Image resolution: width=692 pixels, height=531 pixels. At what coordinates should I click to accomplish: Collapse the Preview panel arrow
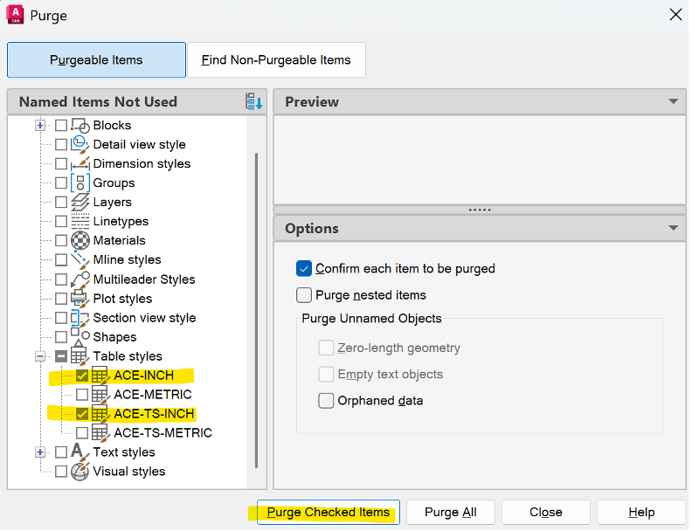click(x=674, y=101)
